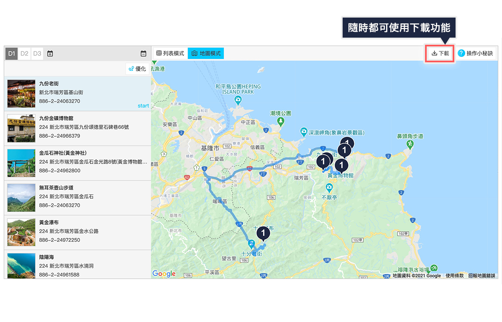The image size is (502, 322).
Task: Click the 九份老街 thumbnail photo
Action: pyautogui.click(x=21, y=94)
